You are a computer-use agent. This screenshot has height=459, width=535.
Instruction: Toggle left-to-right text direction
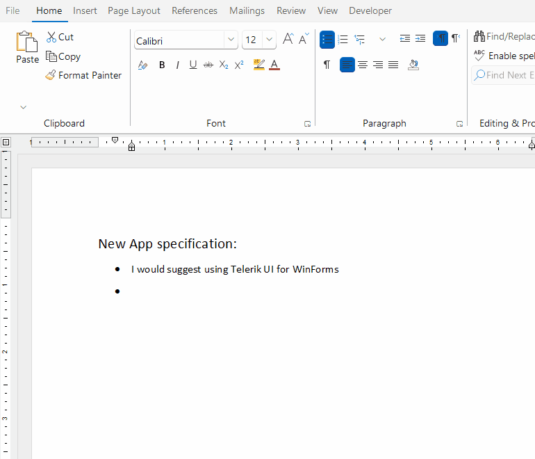tap(441, 38)
